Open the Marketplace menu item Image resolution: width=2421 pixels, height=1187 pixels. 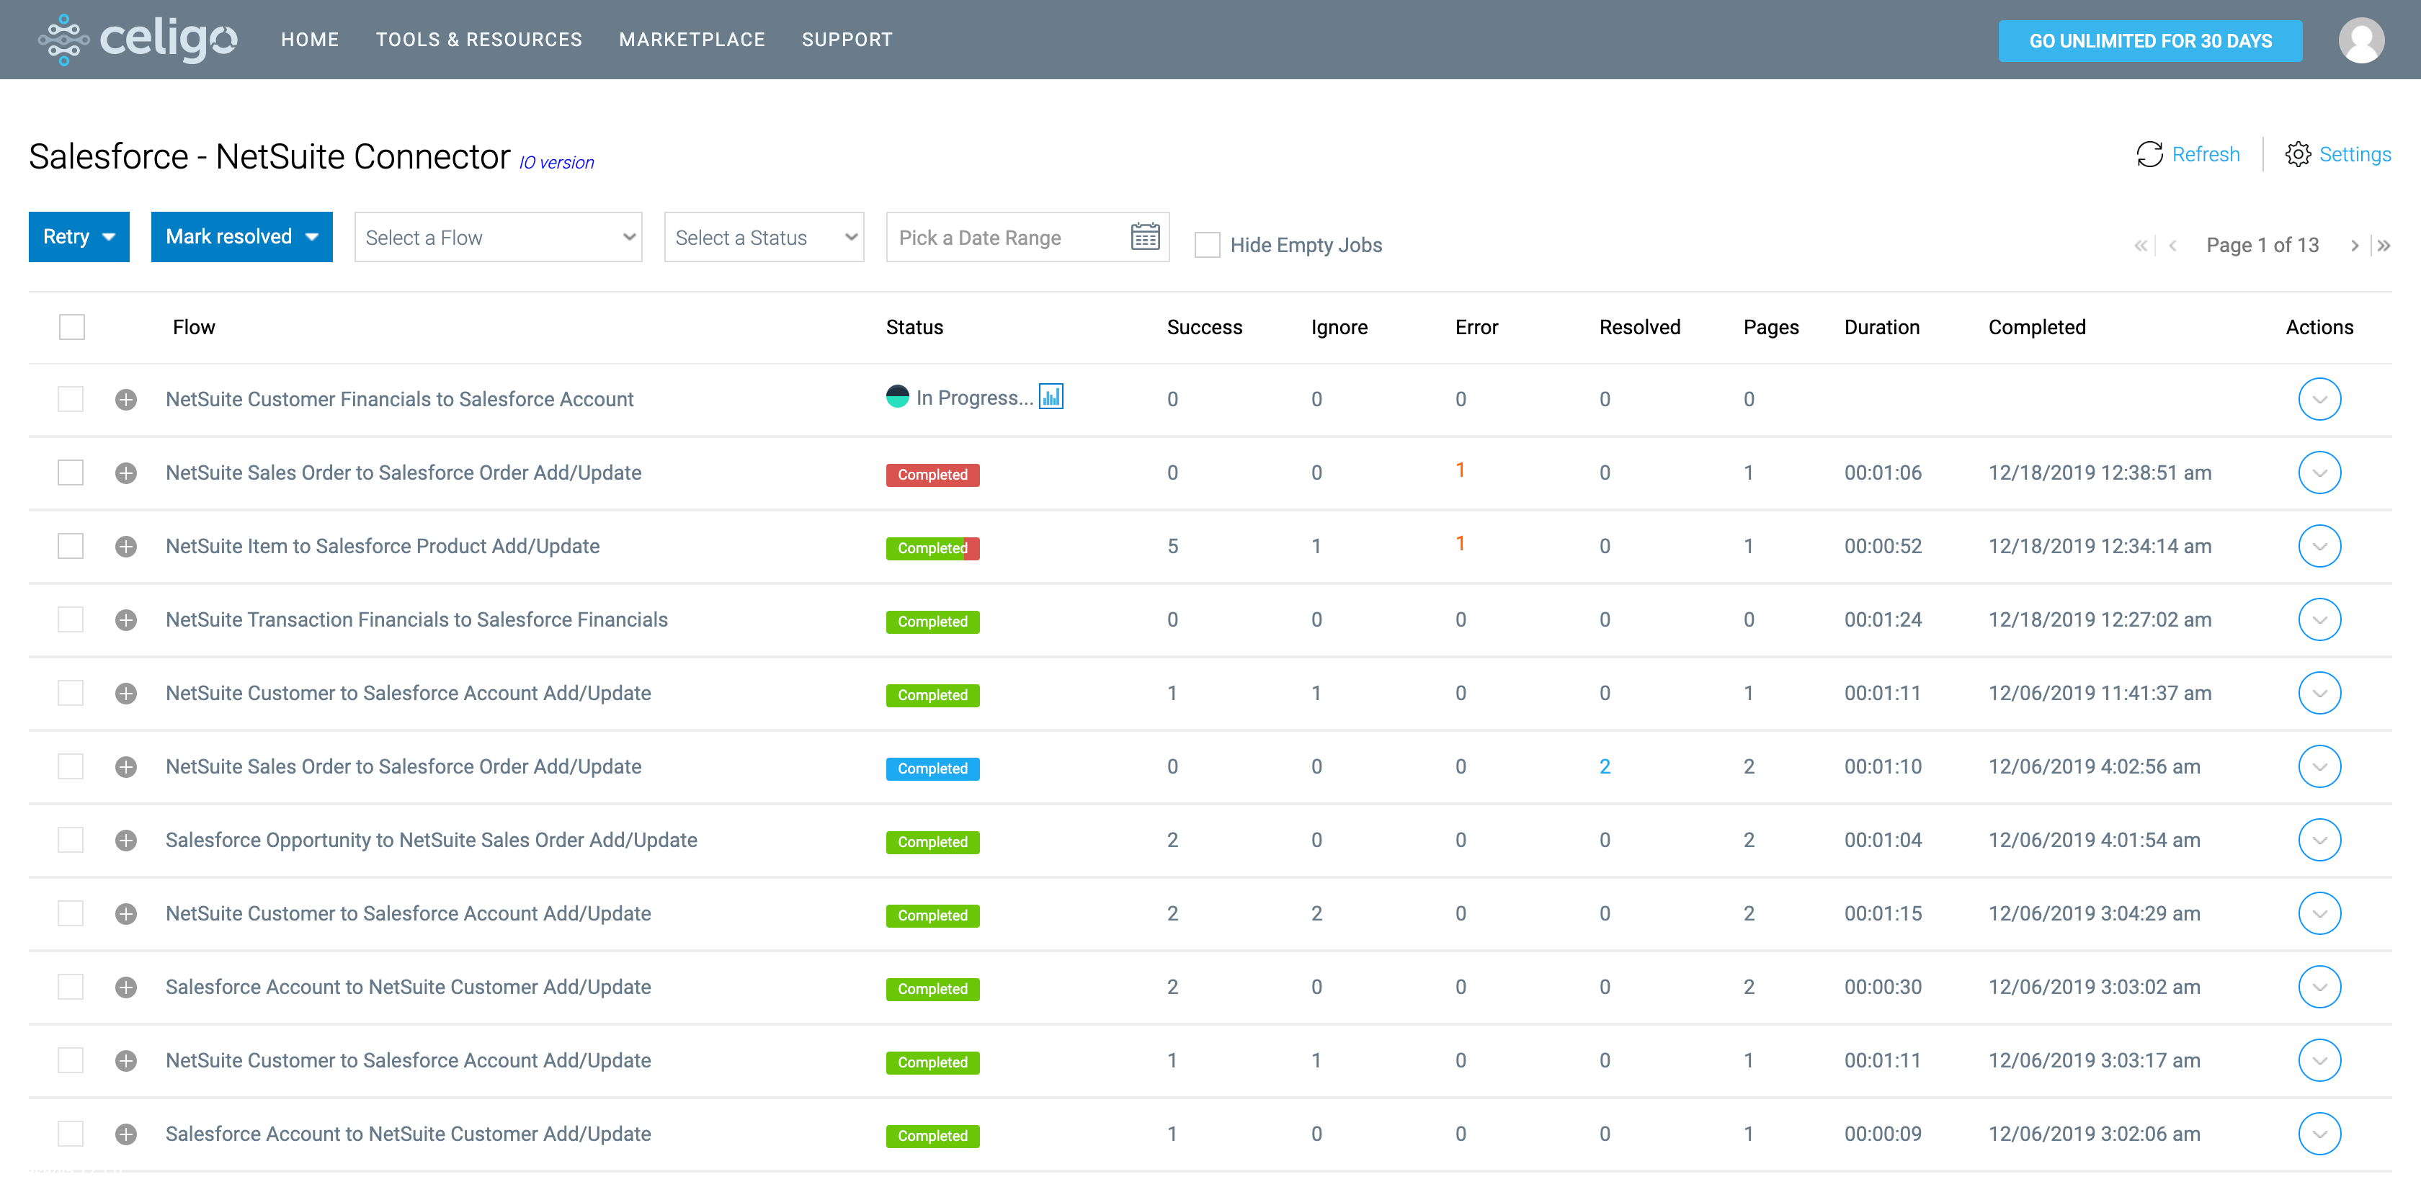point(692,40)
